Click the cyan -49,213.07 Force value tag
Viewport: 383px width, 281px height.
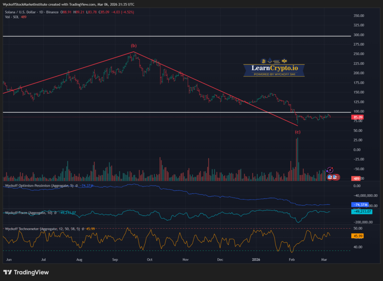(x=362, y=212)
